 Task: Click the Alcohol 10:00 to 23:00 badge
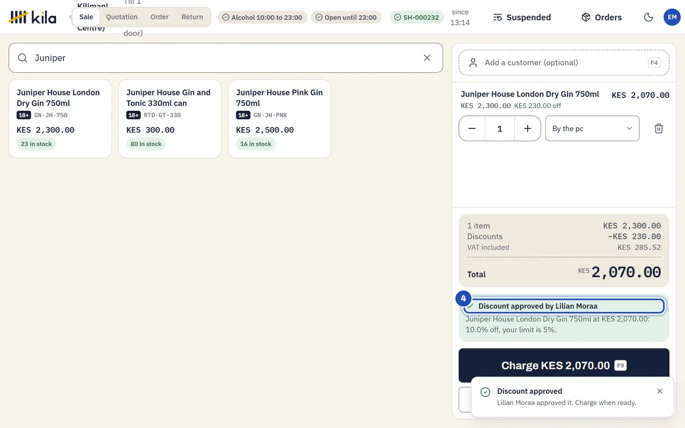pos(262,17)
